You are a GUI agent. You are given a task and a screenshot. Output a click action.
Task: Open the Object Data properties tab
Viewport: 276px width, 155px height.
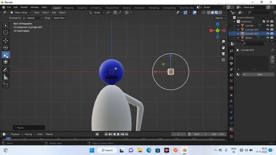tap(231, 124)
